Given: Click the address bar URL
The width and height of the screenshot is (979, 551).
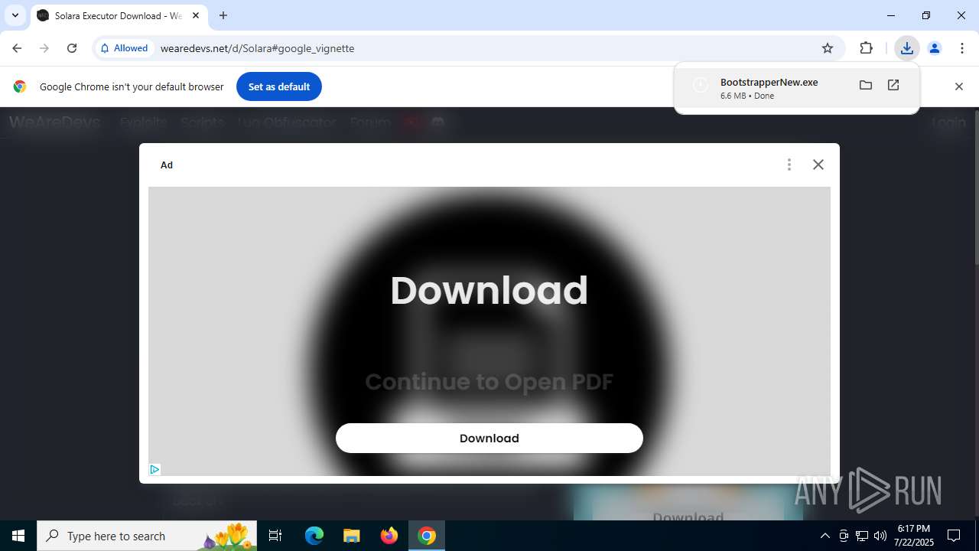Looking at the screenshot, I should coord(257,48).
